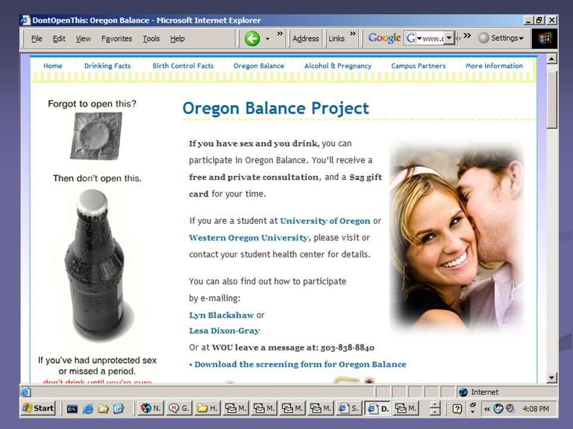Click the taskbar help question mark icon

[457, 409]
